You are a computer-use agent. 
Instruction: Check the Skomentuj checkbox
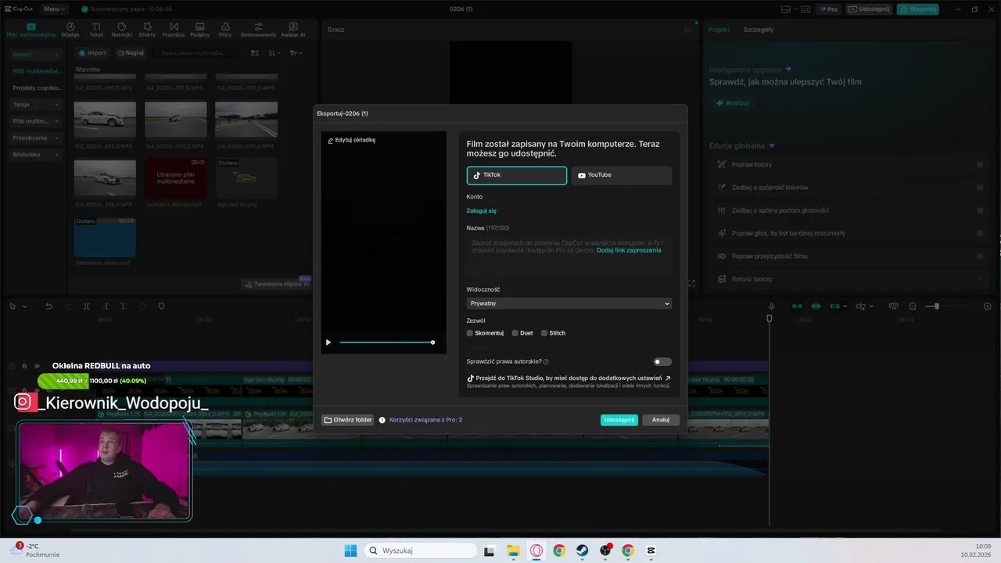pyautogui.click(x=470, y=333)
